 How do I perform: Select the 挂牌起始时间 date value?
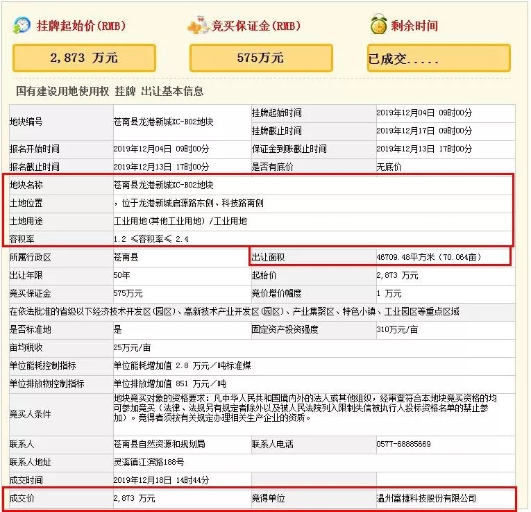tap(423, 113)
